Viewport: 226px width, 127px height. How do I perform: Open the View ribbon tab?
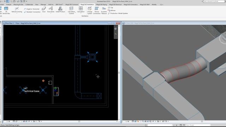click(37, 5)
